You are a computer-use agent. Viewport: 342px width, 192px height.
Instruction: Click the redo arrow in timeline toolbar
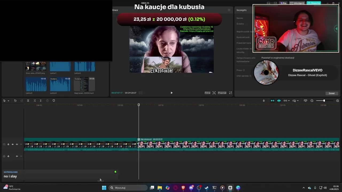(22, 101)
